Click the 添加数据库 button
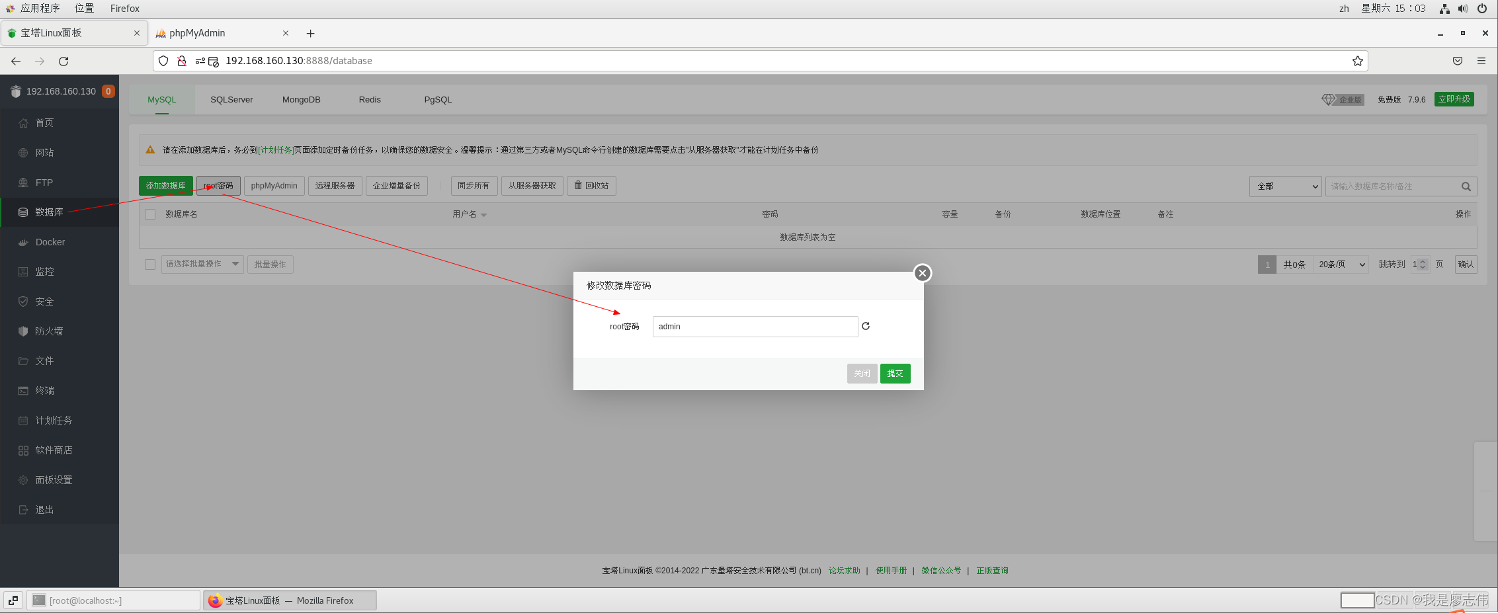The height and width of the screenshot is (613, 1498). [x=166, y=186]
